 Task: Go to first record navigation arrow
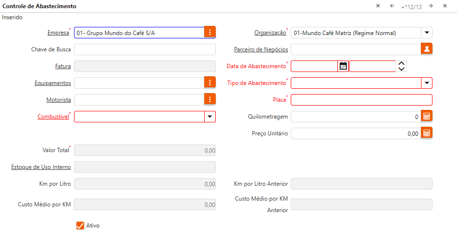[378, 6]
